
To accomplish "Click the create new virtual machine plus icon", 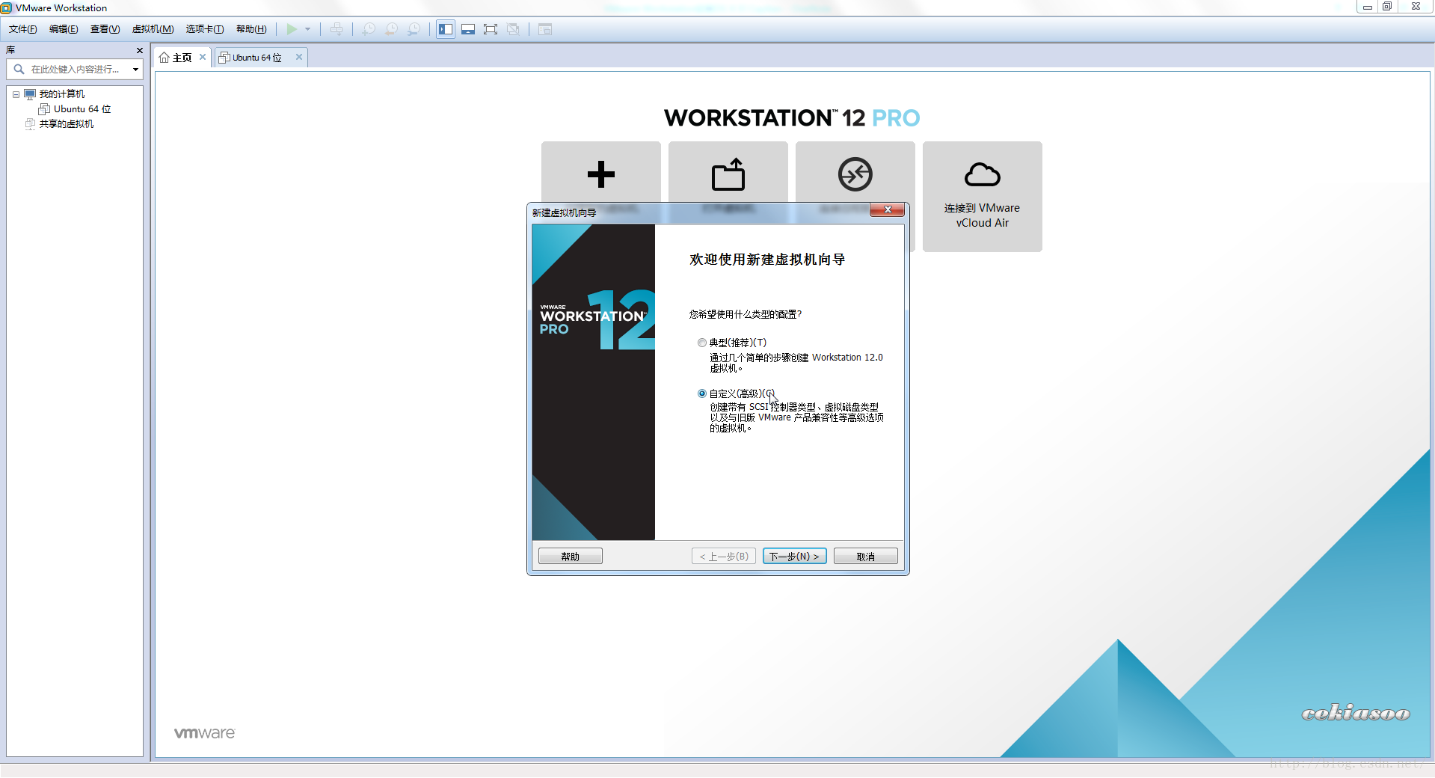I will pyautogui.click(x=601, y=174).
